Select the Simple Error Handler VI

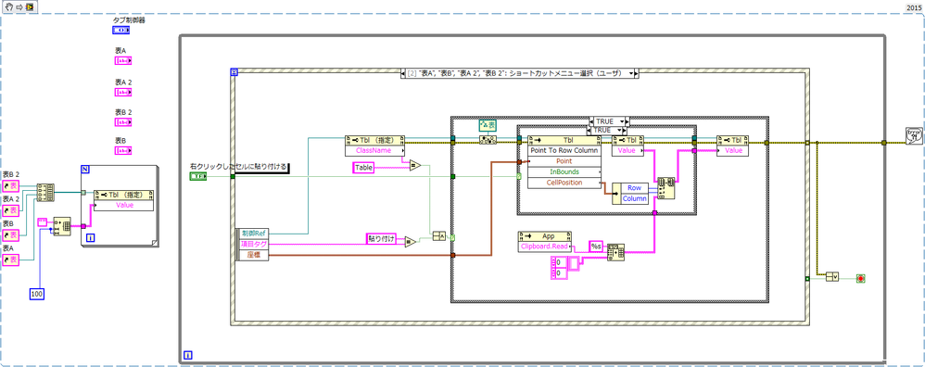915,135
